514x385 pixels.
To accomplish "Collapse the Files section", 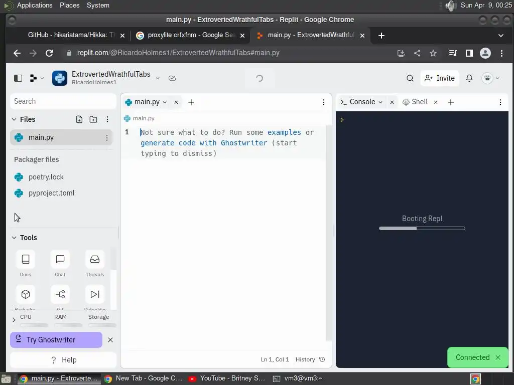I will pyautogui.click(x=14, y=119).
